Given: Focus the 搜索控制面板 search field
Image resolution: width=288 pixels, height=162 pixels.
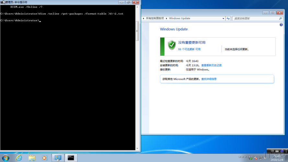Looking at the screenshot, I should [255, 18].
